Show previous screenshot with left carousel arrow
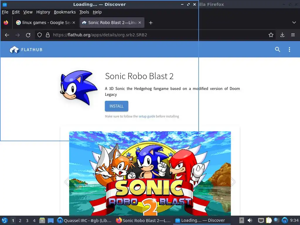 [67, 182]
